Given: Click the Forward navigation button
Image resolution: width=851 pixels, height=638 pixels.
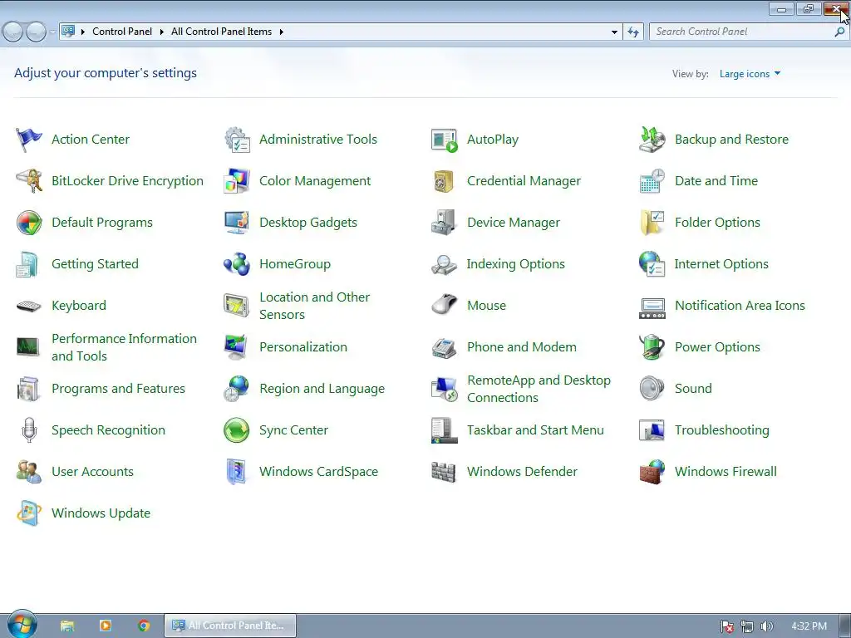Looking at the screenshot, I should [36, 32].
